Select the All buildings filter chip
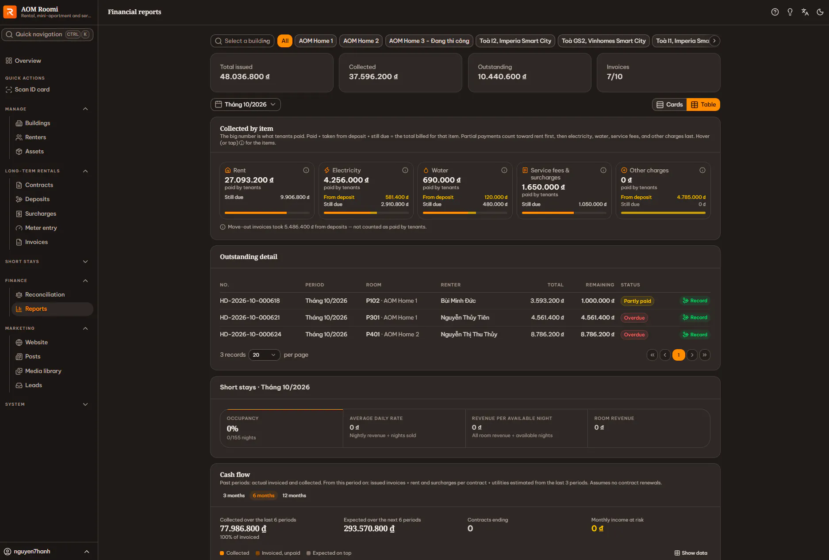Image resolution: width=829 pixels, height=560 pixels. tap(285, 41)
